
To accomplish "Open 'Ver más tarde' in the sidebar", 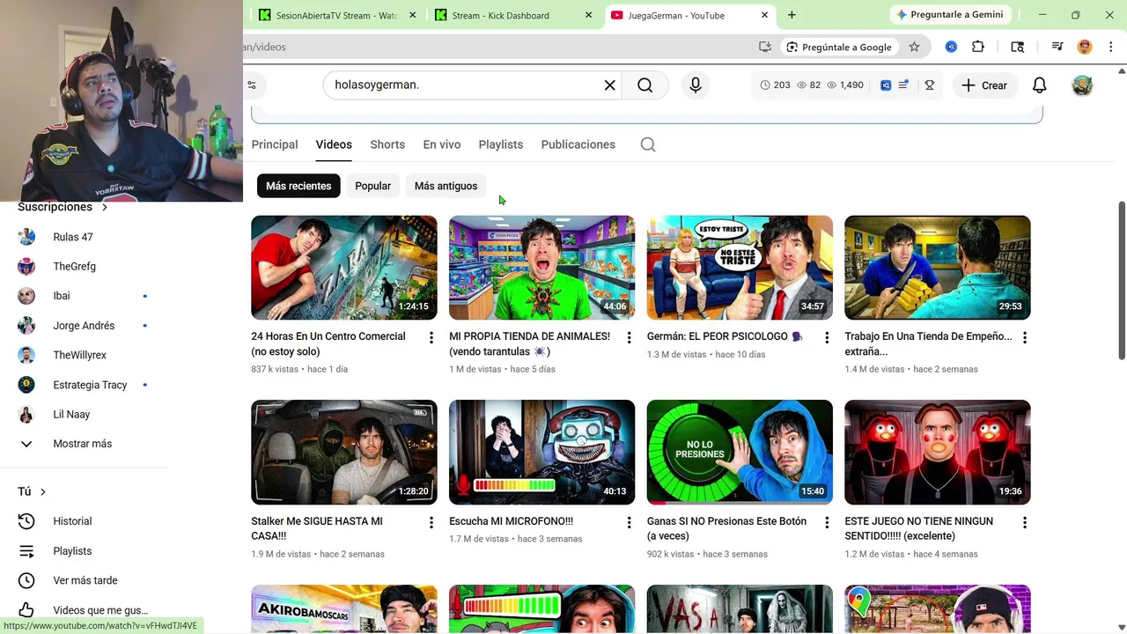I will [85, 580].
